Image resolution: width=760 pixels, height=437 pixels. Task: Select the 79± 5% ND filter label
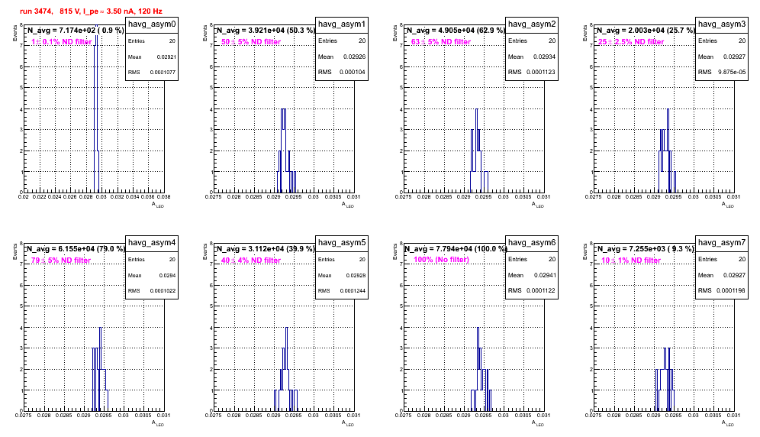(61, 261)
